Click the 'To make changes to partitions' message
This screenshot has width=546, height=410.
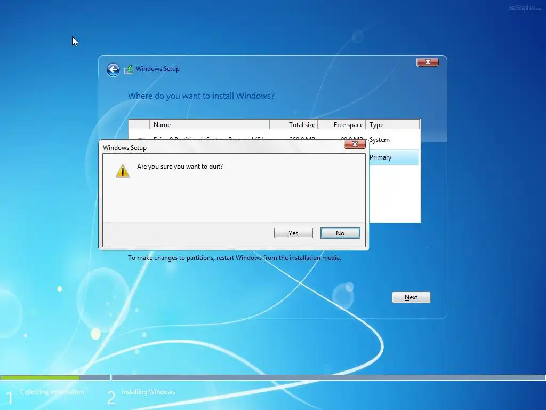pos(235,258)
